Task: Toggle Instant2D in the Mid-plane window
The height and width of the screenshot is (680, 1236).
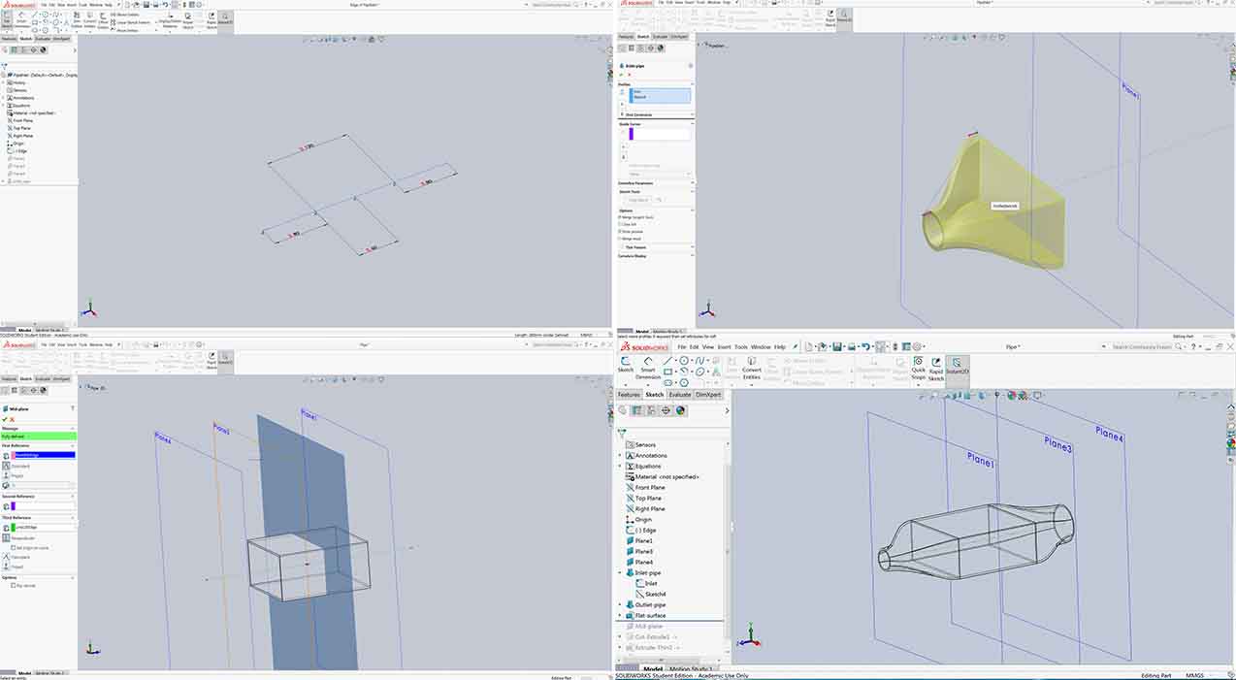Action: click(x=225, y=362)
